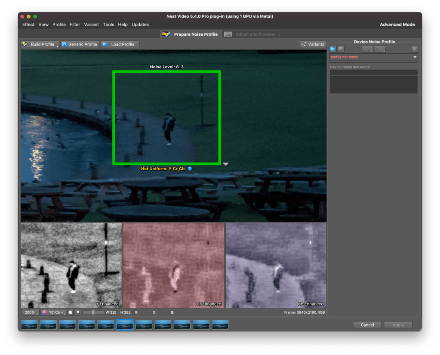
Task: Open the profile info icon
Action: click(415, 49)
